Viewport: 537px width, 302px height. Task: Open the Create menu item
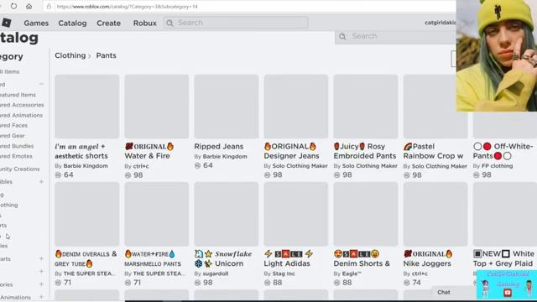coord(108,23)
